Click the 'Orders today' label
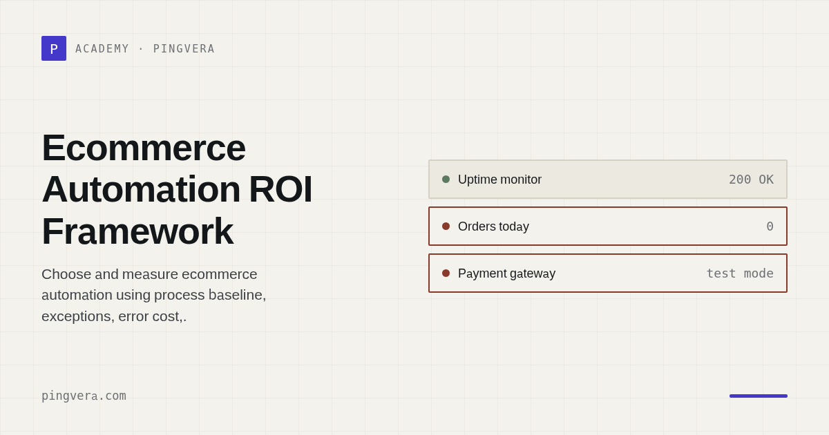 pos(493,226)
